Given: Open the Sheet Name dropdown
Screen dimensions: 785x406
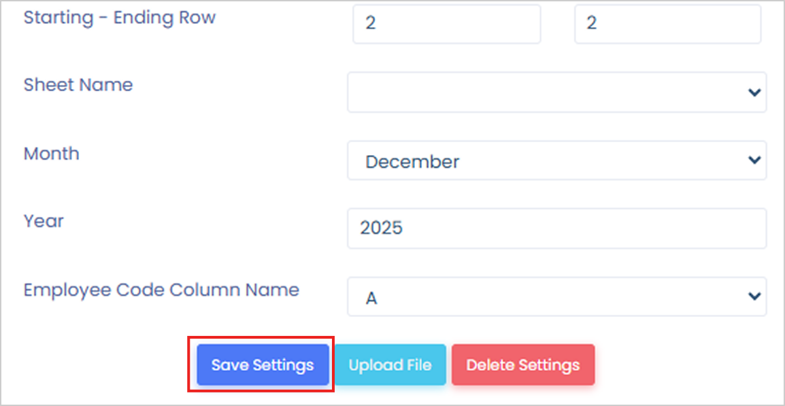Looking at the screenshot, I should (x=556, y=92).
